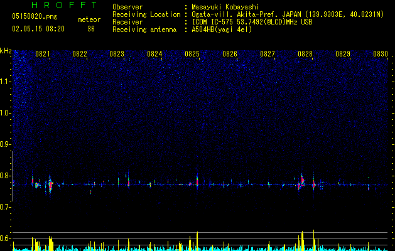Click the 0.8 kHz frequency label
Screen dimensions: 395x251
point(5,176)
